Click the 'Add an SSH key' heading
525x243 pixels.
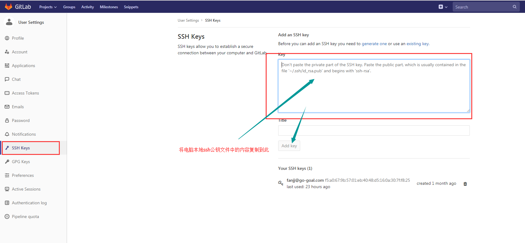[293, 35]
